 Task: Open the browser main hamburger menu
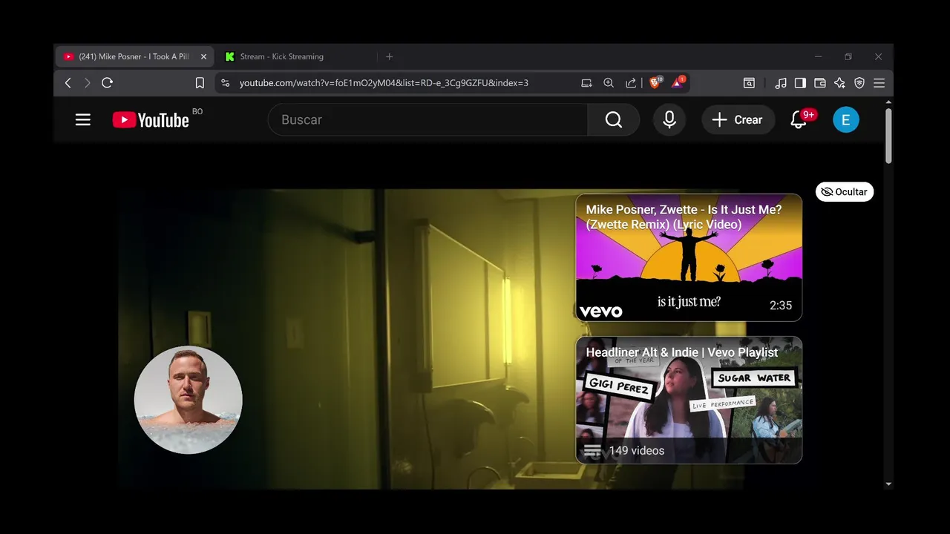[x=879, y=83]
